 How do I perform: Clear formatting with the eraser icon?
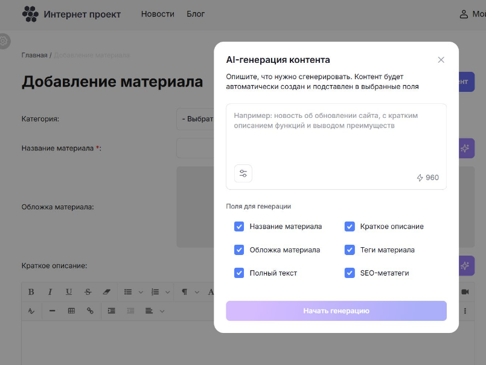pyautogui.click(x=107, y=292)
